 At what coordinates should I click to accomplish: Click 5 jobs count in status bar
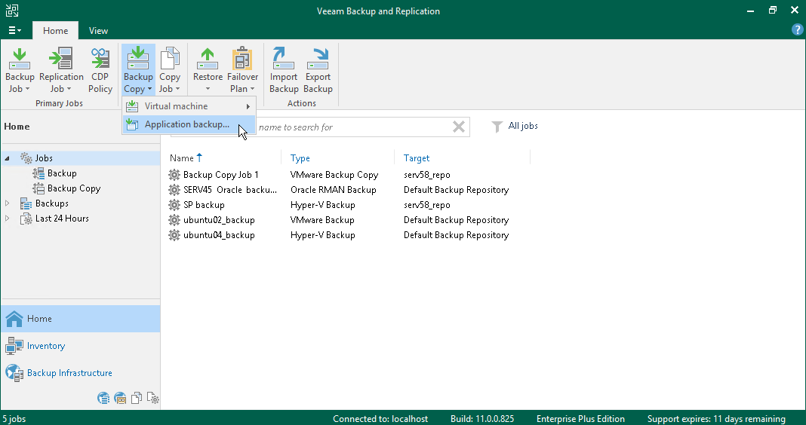[x=14, y=419]
